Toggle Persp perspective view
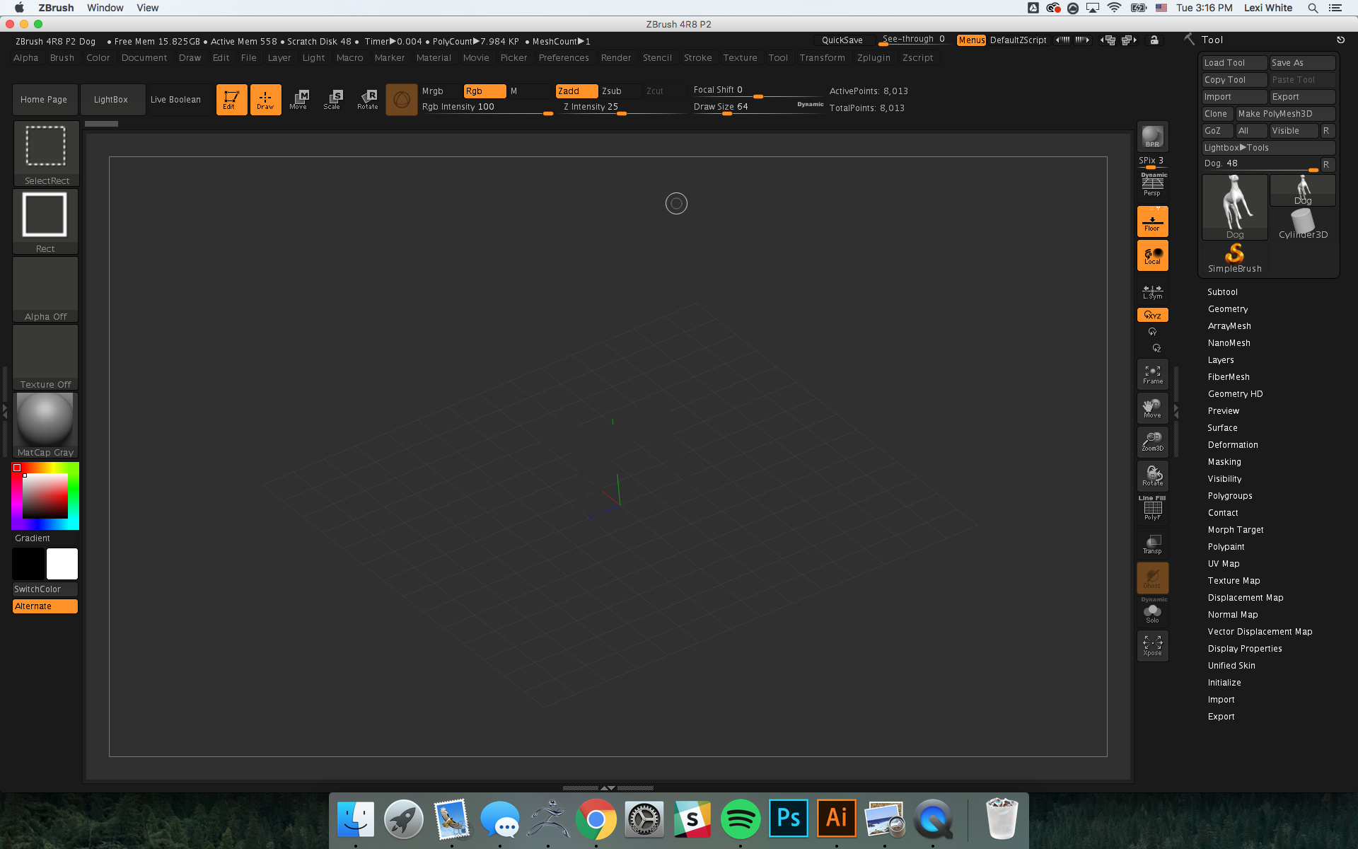1358x849 pixels. (1152, 185)
